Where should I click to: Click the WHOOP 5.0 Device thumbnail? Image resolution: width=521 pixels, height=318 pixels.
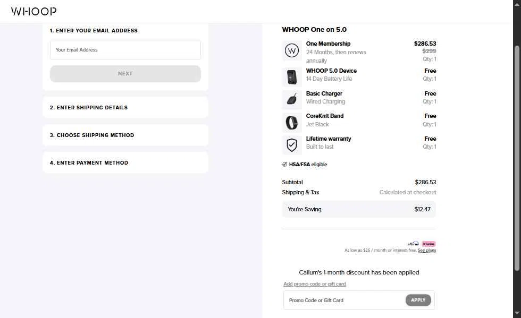click(292, 77)
